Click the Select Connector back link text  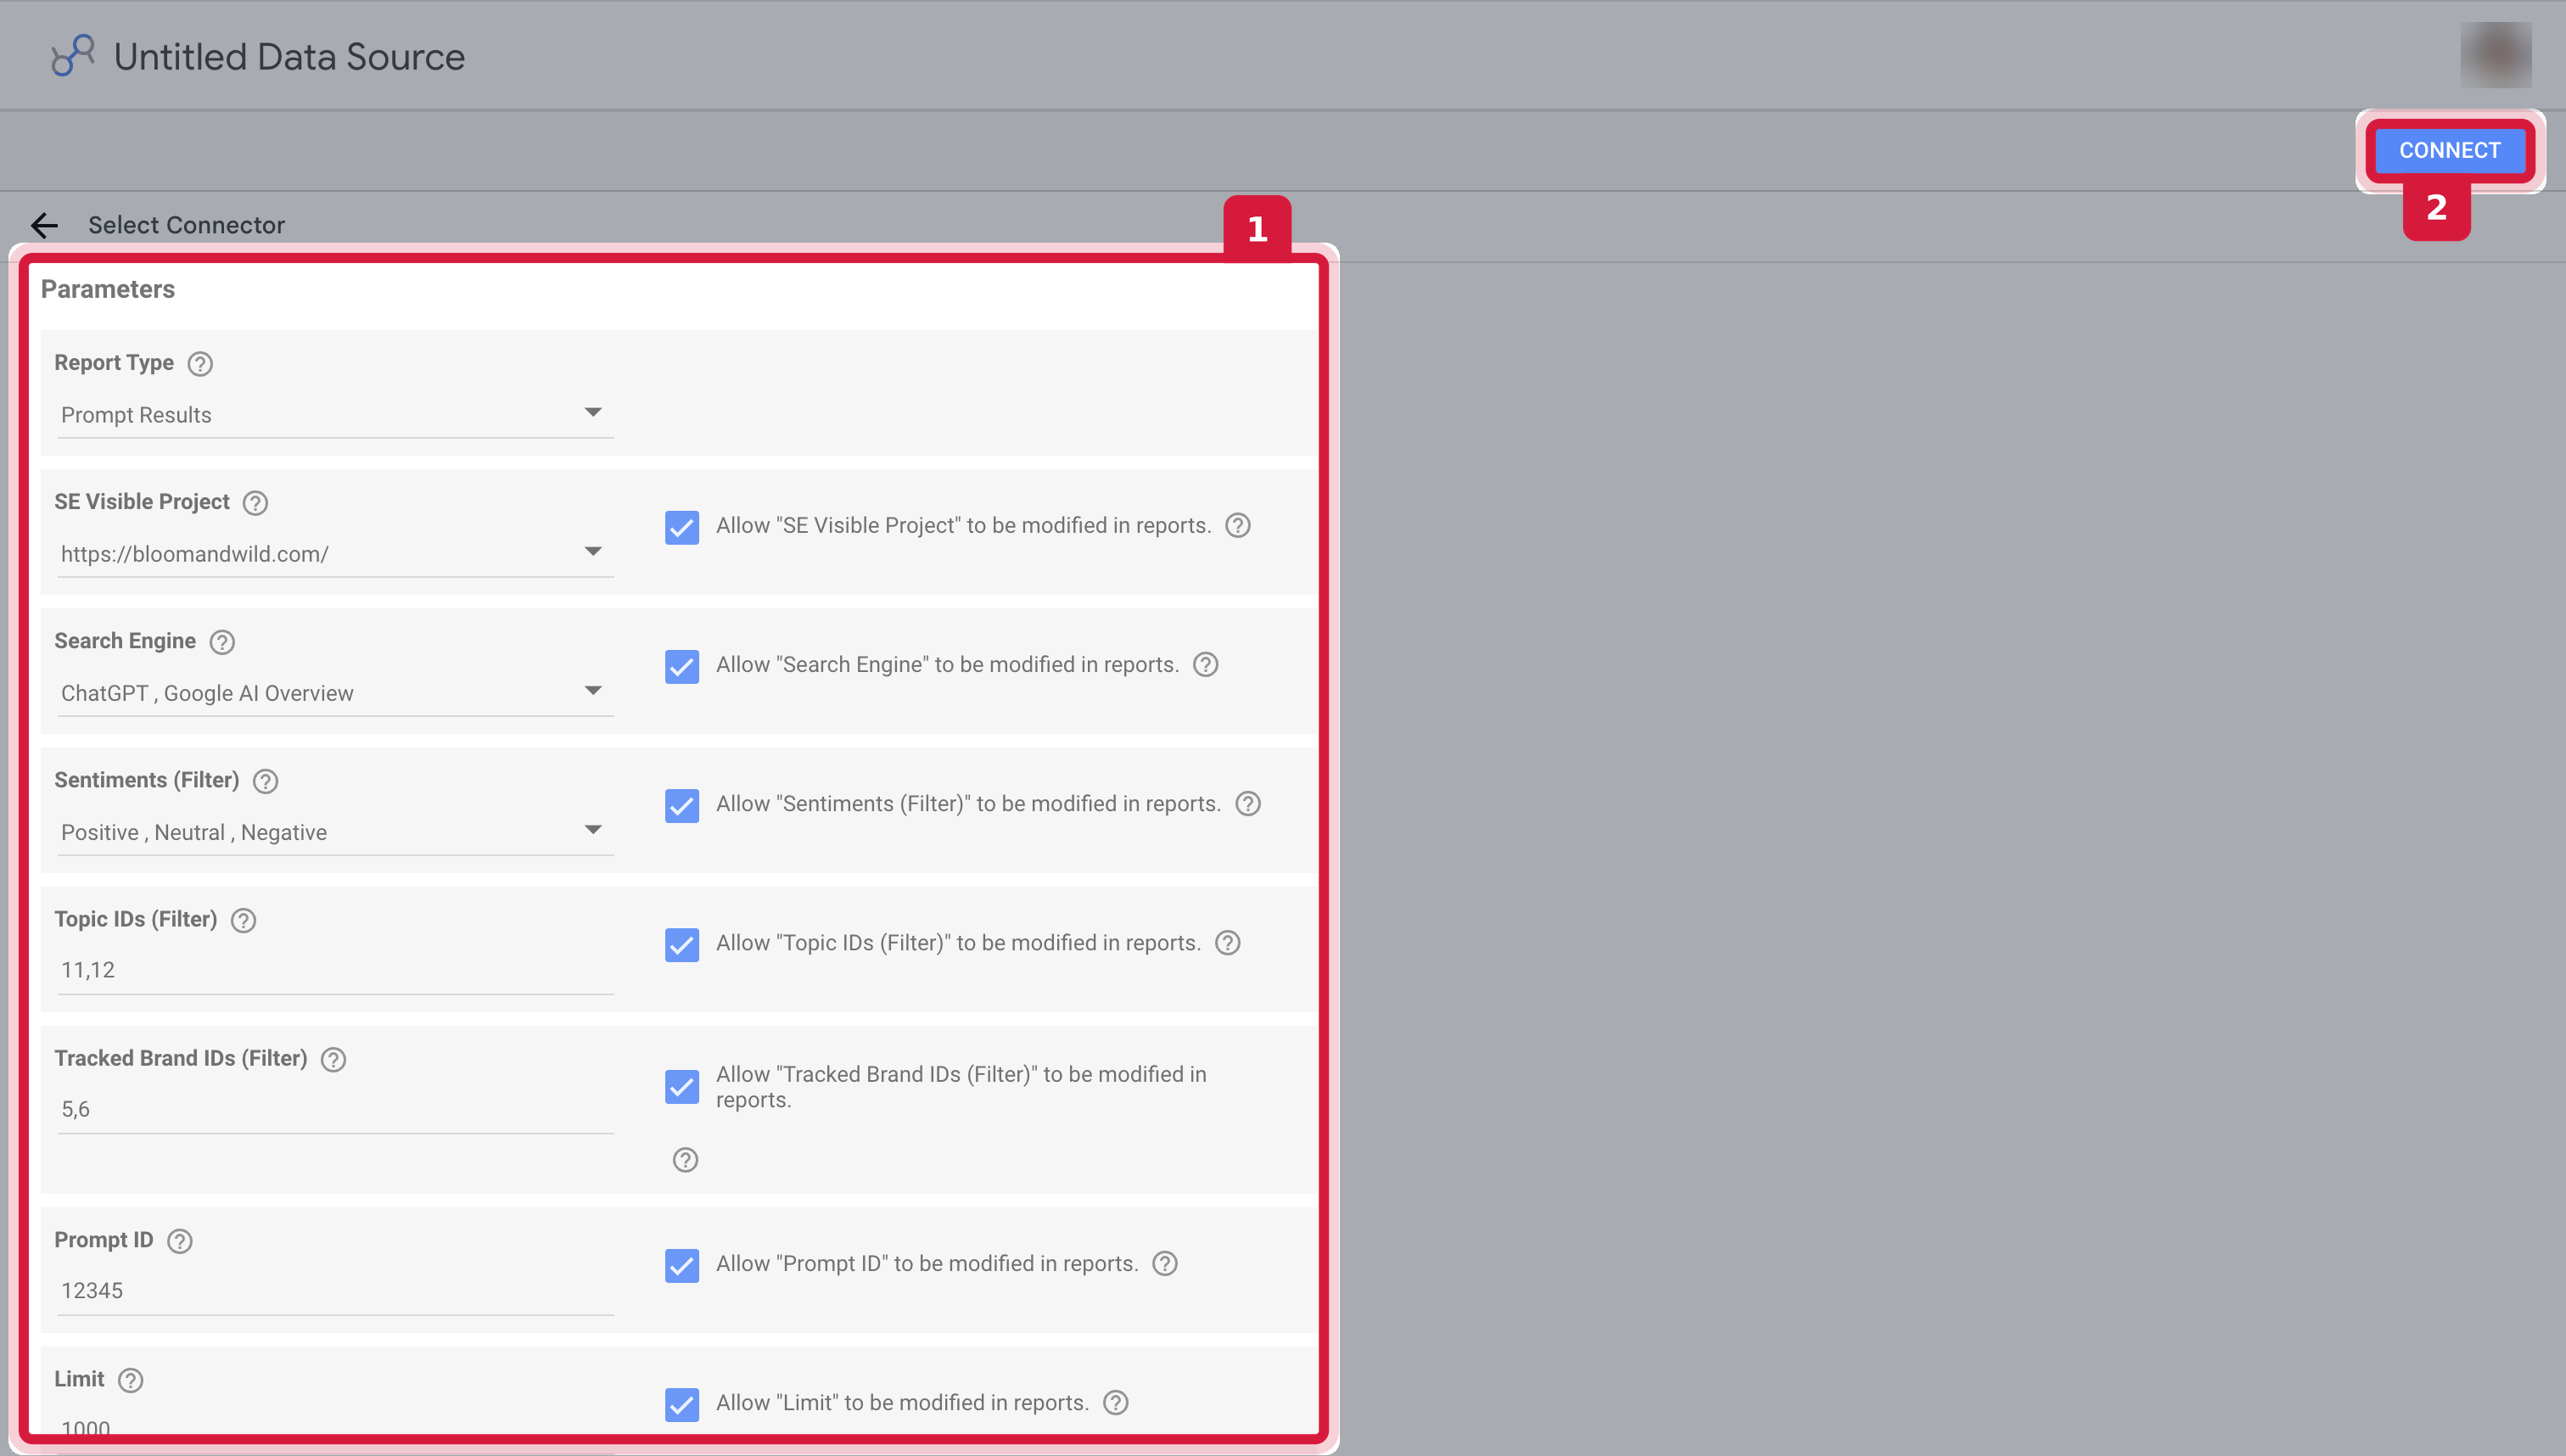[x=186, y=225]
